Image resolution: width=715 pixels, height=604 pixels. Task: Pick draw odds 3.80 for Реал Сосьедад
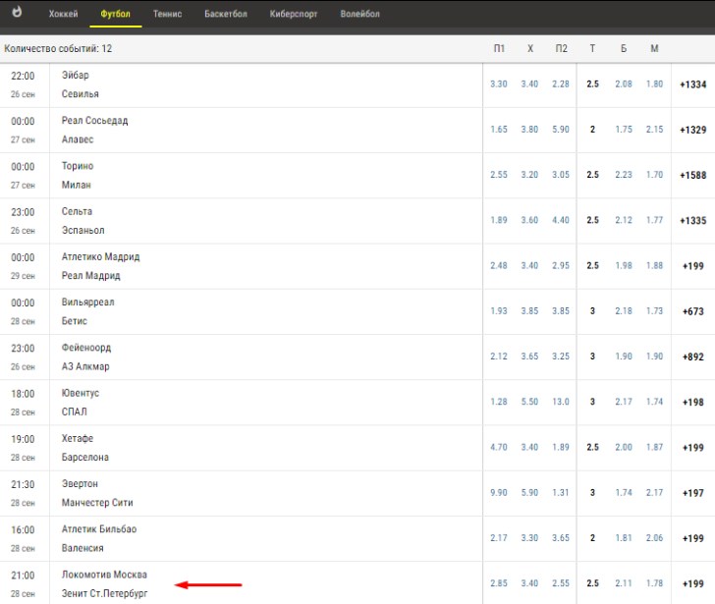[529, 130]
